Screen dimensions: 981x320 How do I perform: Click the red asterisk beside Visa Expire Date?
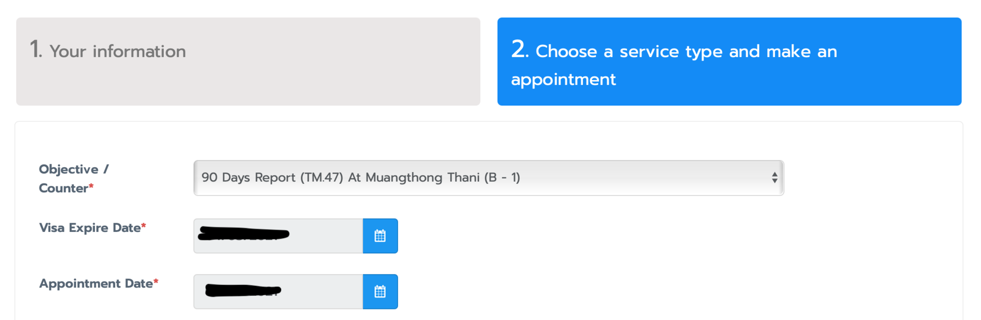click(144, 226)
